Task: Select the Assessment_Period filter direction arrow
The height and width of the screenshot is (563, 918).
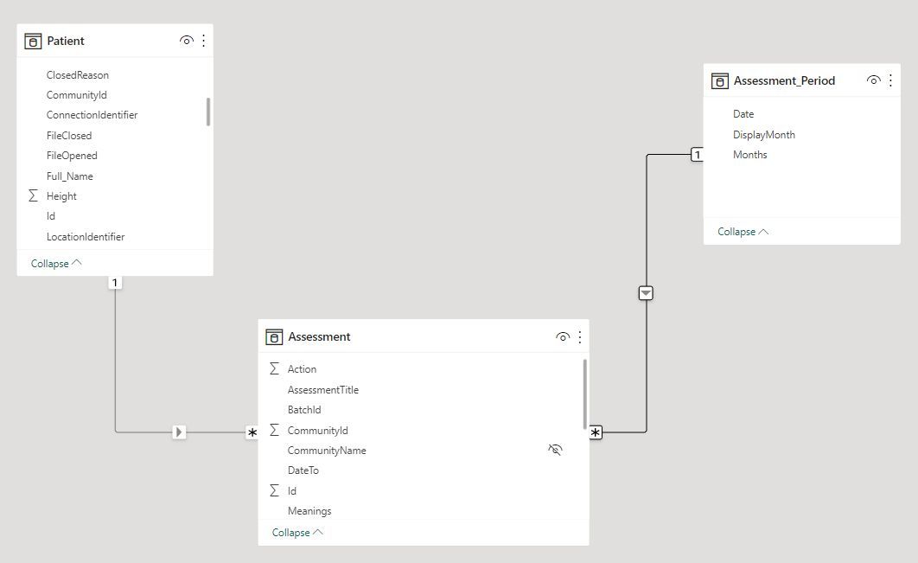Action: tap(646, 293)
